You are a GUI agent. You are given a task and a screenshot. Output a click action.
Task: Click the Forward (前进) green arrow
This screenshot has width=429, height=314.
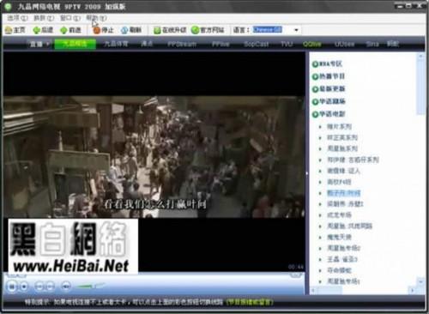tap(70, 30)
